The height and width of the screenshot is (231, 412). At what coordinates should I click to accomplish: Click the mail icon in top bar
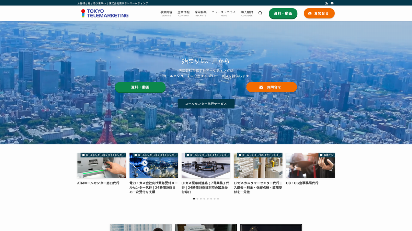(332, 3)
